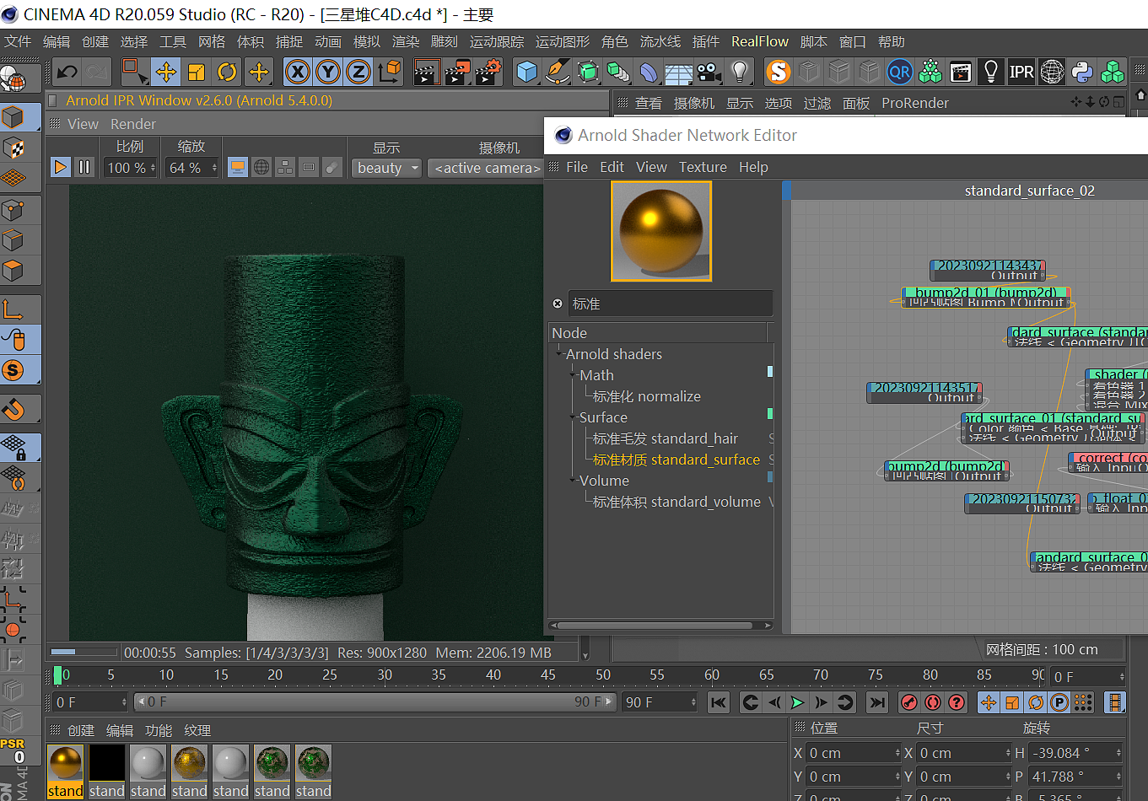Viewport: 1148px width, 801px height.
Task: Click frame 45 on the timeline ruler
Action: click(x=548, y=675)
